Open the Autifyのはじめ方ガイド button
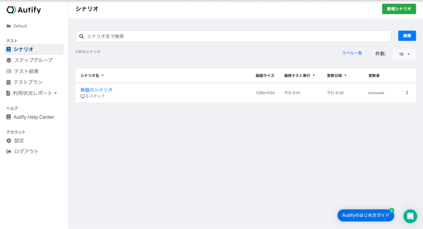 point(366,215)
